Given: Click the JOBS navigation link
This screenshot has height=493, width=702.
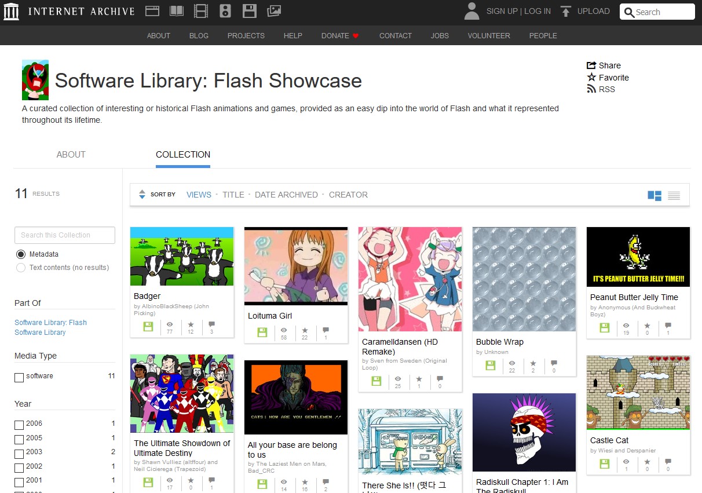Looking at the screenshot, I should point(440,36).
